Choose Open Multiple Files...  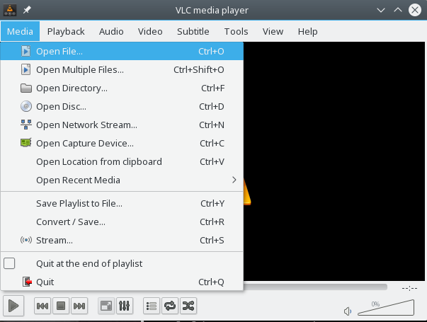(x=122, y=69)
